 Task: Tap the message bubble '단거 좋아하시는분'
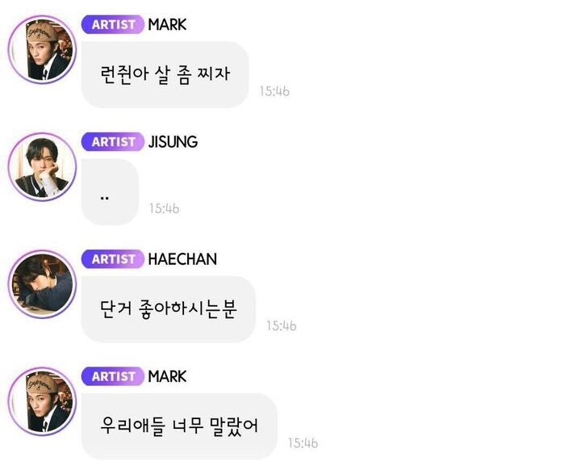[169, 309]
